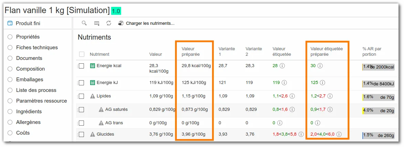
Task: Click the 1.5% de 260g progress bar
Action: (x=378, y=135)
